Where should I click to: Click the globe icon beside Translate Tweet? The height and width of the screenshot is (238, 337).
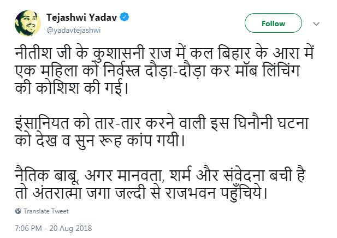18,211
